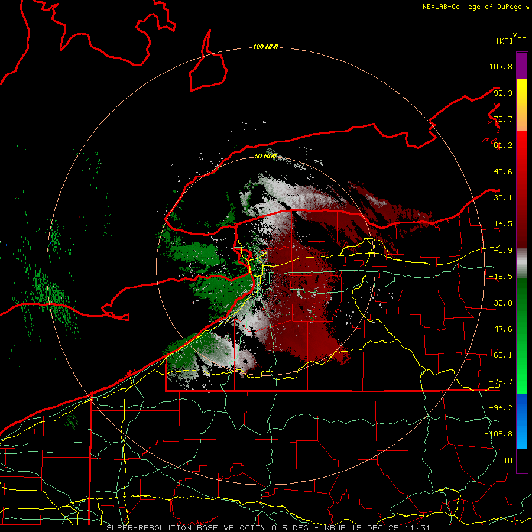The height and width of the screenshot is (532, 532).
Task: Click the blue segment of the velocity color bar
Action: (x=522, y=421)
